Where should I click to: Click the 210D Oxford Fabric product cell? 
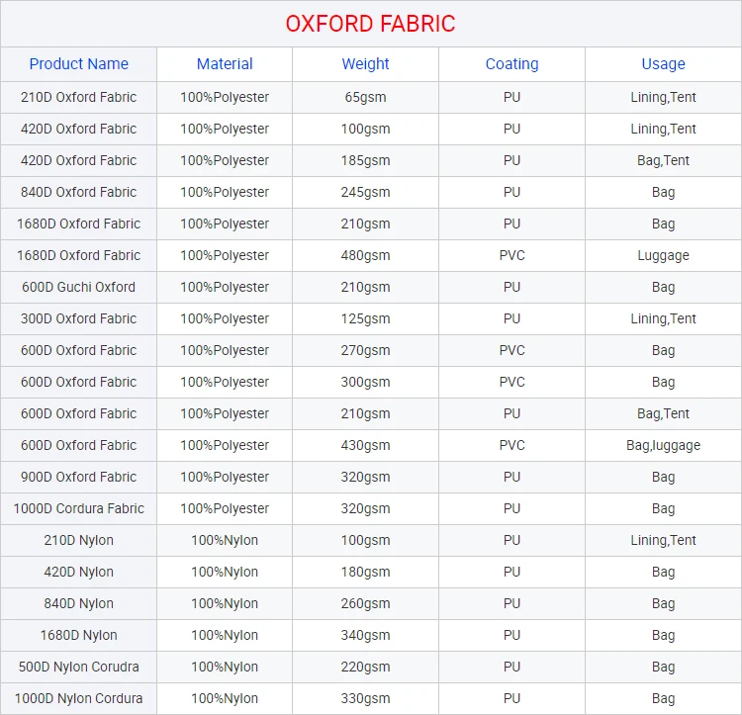click(x=79, y=97)
